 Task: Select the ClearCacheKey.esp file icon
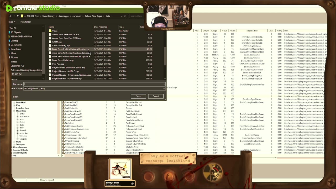50,45
